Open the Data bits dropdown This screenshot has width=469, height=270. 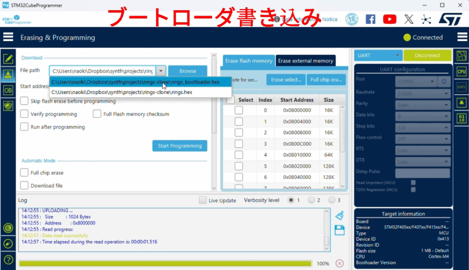[x=423, y=116]
